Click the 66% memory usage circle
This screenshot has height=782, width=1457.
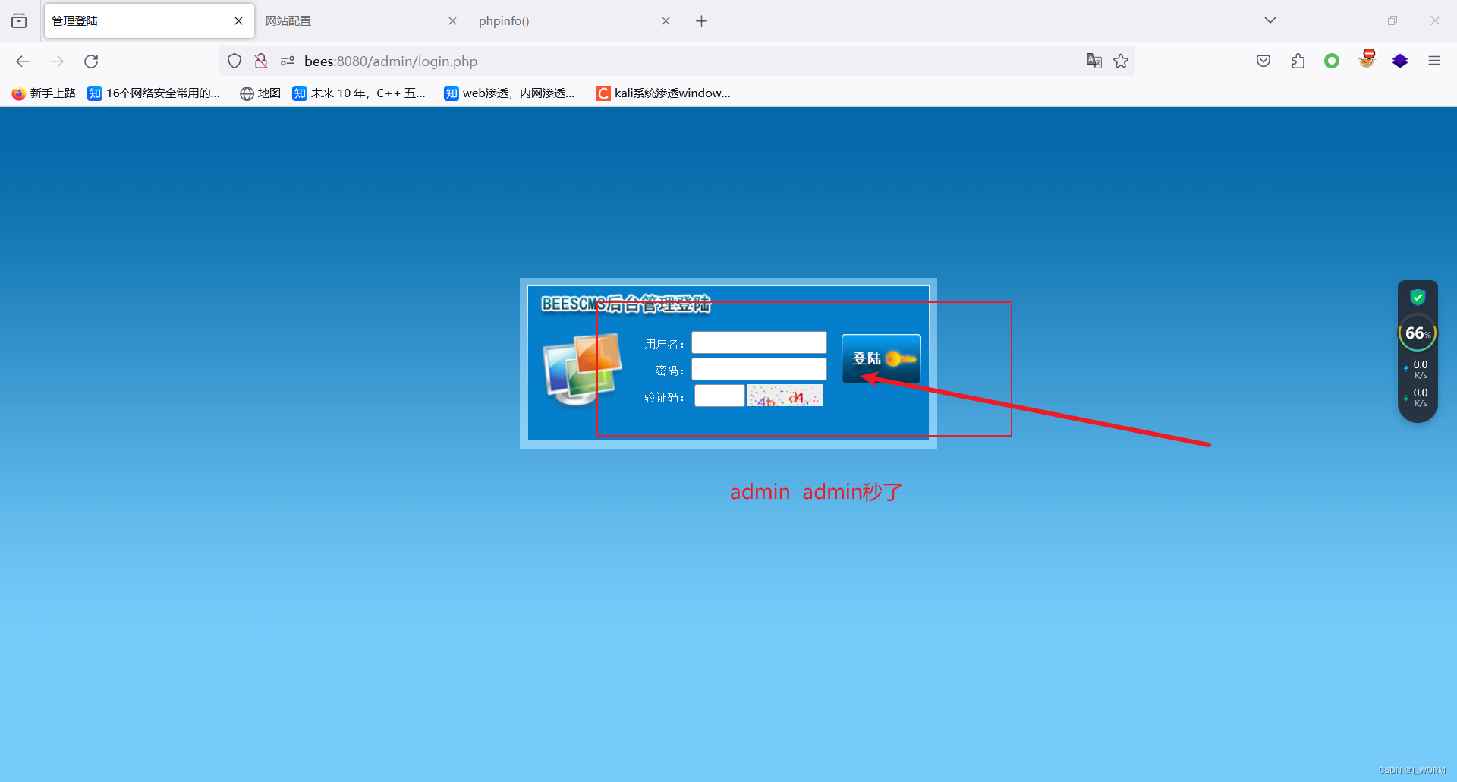1418,333
